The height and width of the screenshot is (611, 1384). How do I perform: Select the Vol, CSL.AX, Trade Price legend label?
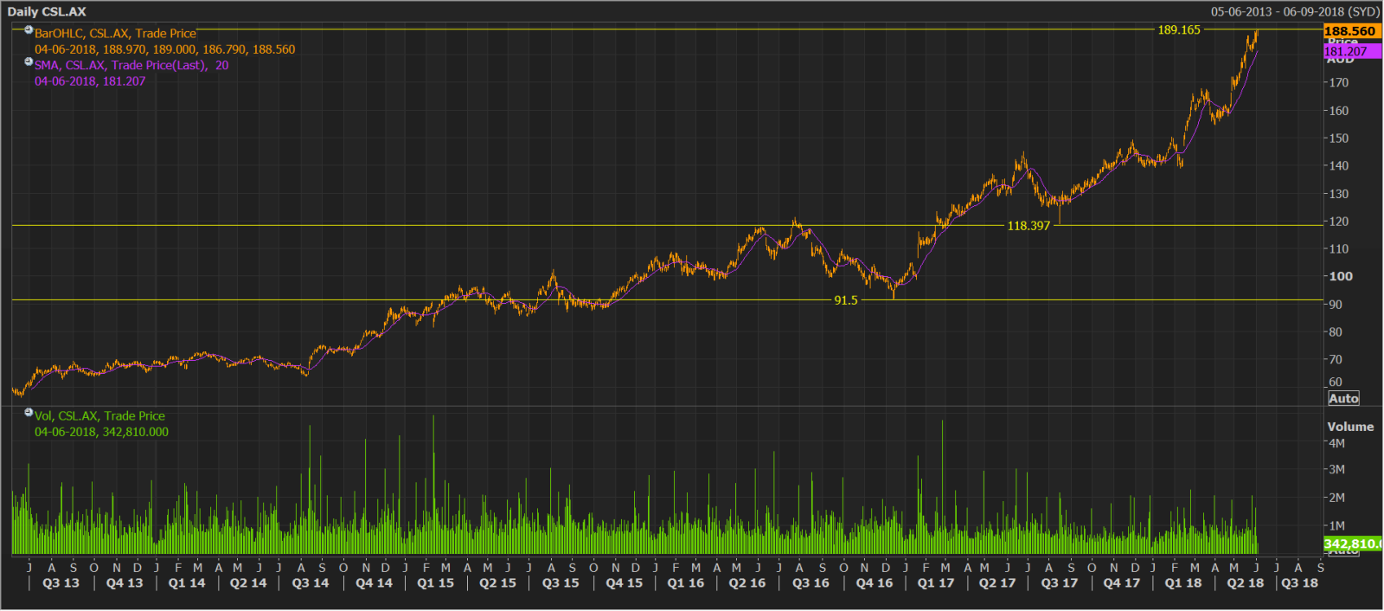point(99,416)
